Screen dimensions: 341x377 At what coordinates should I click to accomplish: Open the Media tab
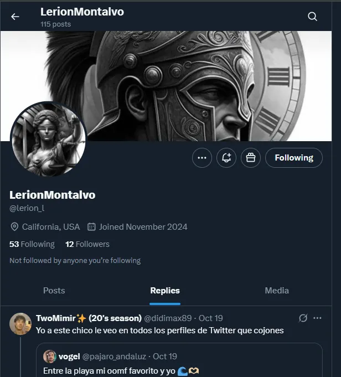pyautogui.click(x=277, y=291)
